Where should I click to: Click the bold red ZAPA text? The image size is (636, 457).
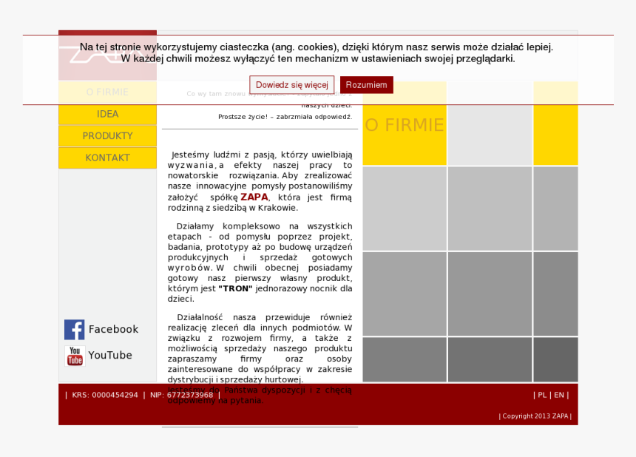click(254, 197)
